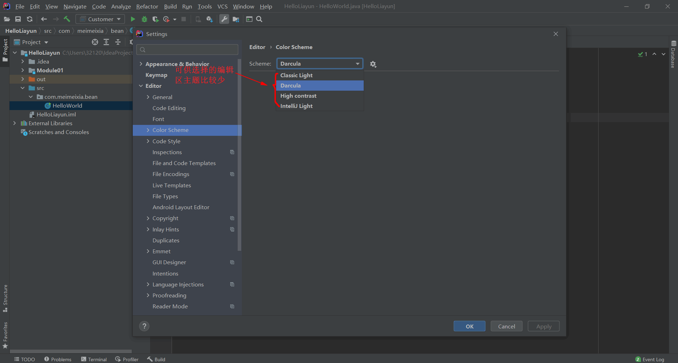Expand the Module01 folder in project tree
The image size is (678, 363).
pos(23,70)
